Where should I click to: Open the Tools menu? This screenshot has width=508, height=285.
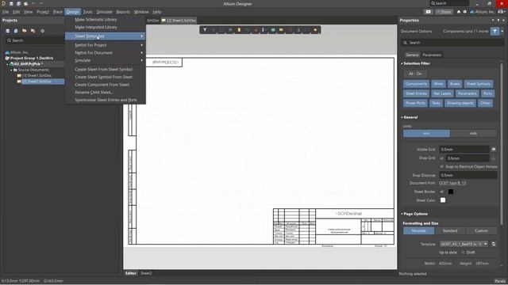(87, 12)
